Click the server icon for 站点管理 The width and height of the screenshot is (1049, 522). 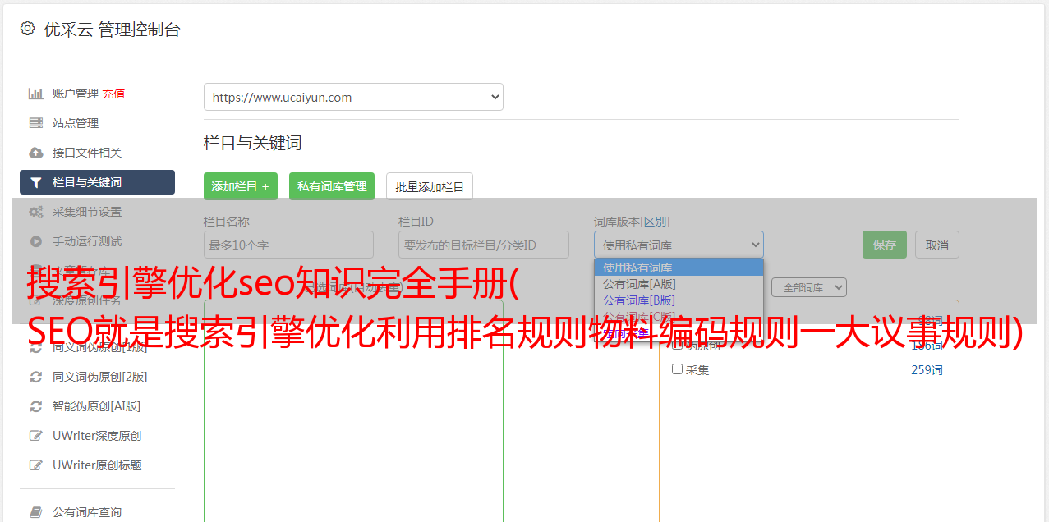click(35, 123)
